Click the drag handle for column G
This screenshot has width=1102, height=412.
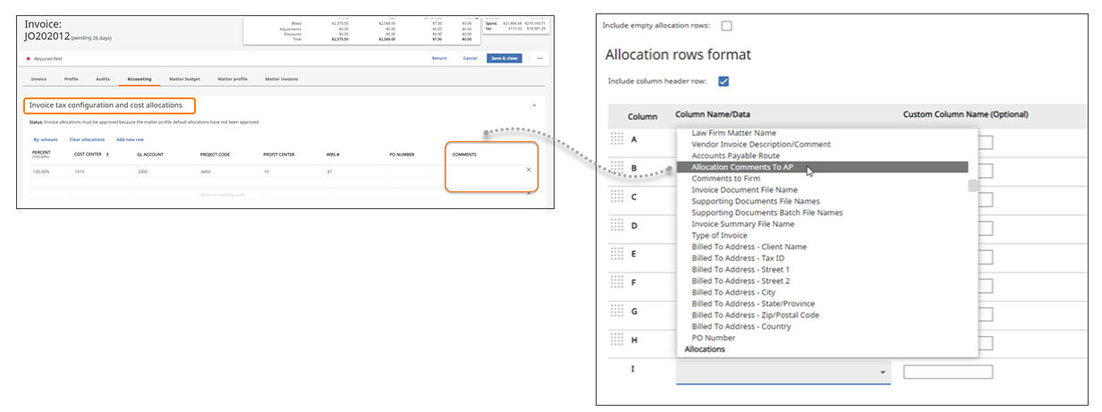click(x=617, y=310)
